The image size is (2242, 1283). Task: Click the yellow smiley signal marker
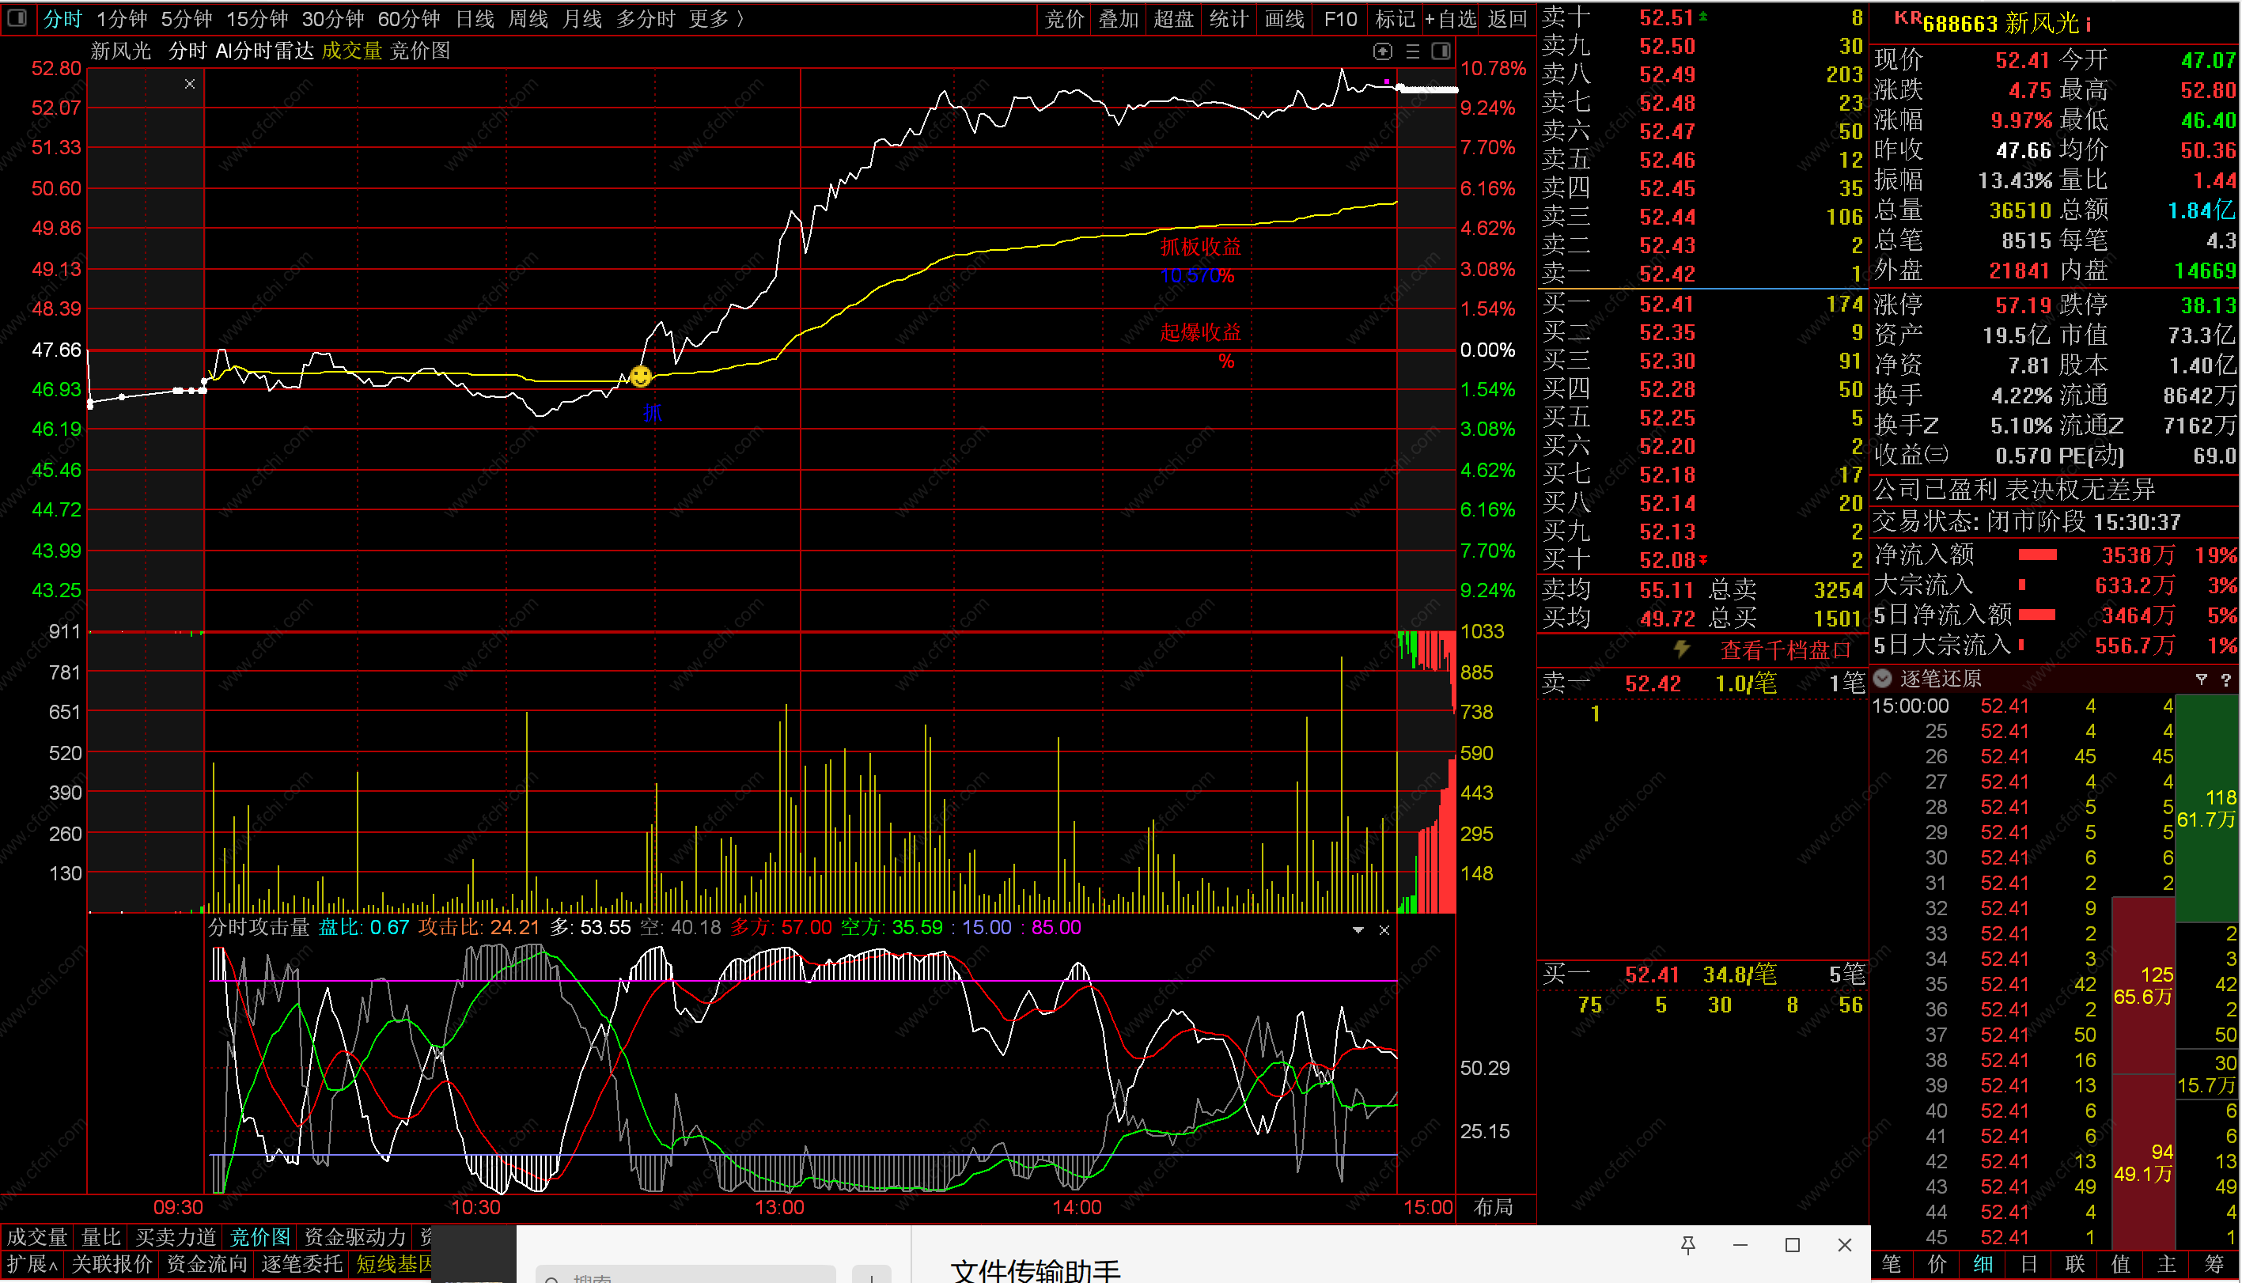click(641, 377)
